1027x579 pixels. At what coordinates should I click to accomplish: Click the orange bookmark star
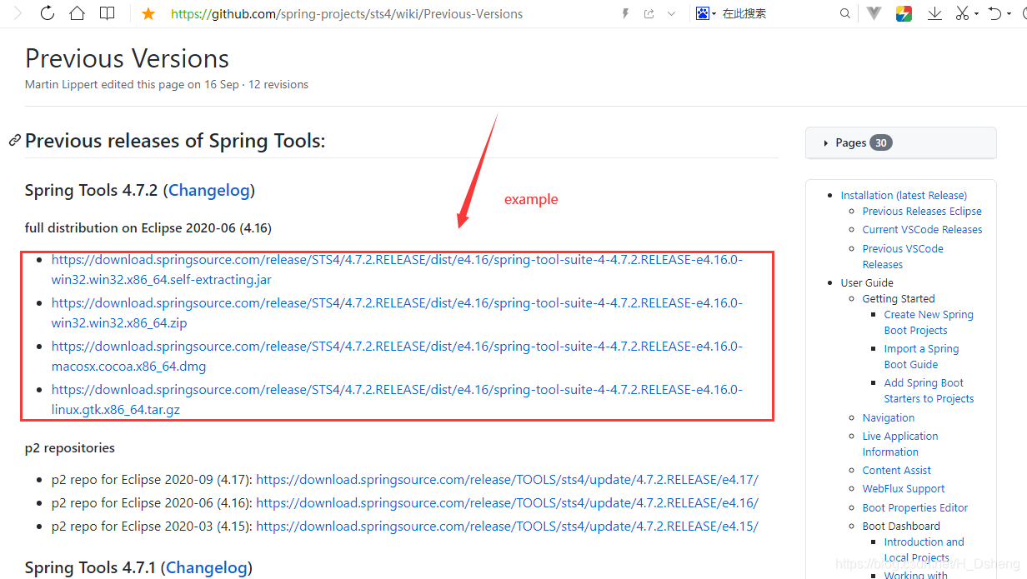click(148, 13)
